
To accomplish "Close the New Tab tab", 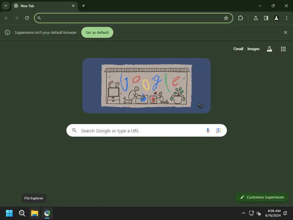I will click(x=73, y=6).
